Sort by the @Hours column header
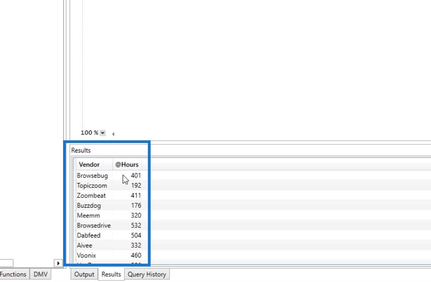 [127, 165]
